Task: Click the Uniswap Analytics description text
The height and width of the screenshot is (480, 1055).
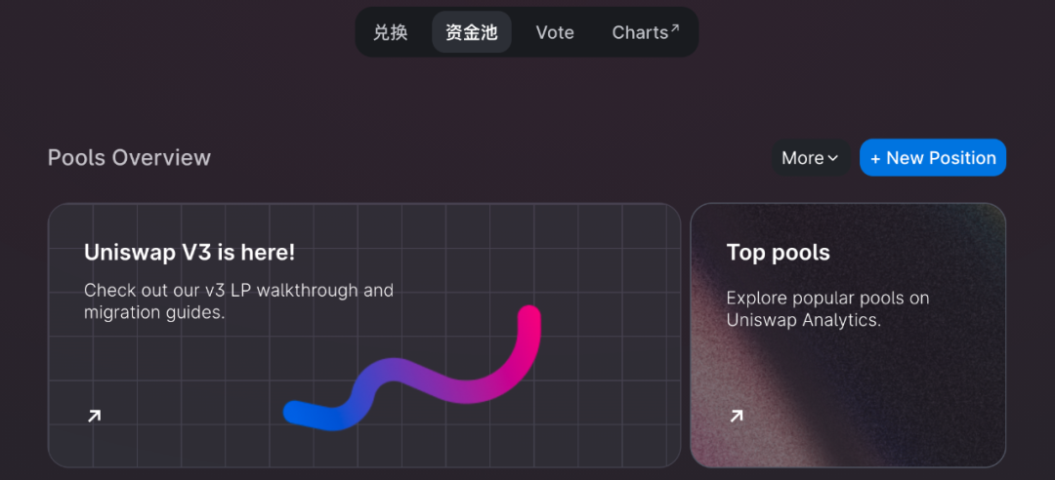Action: coord(827,308)
